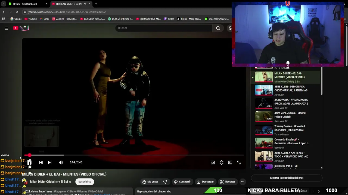Go to the YouTube home logo
The width and height of the screenshot is (348, 195).
(x=21, y=28)
